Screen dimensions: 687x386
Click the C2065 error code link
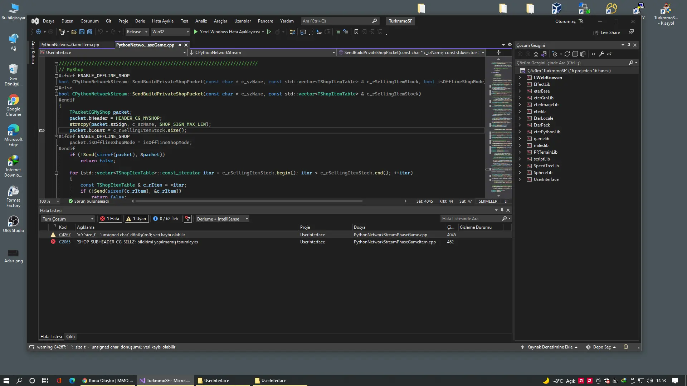coord(65,242)
